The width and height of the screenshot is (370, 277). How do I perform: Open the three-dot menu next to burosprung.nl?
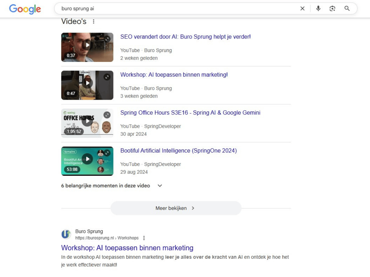point(144,238)
